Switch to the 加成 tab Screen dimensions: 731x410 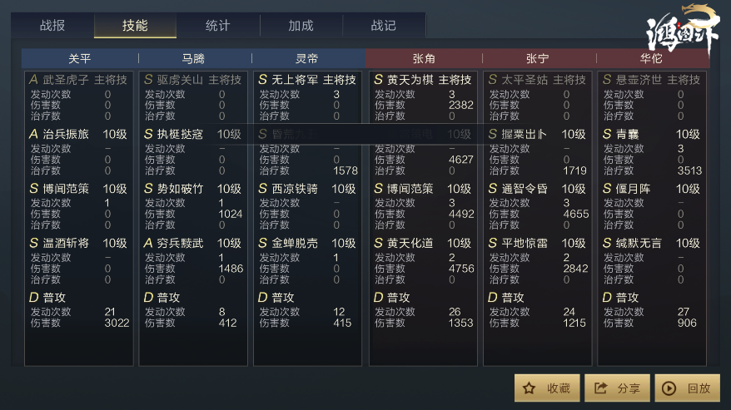point(301,25)
